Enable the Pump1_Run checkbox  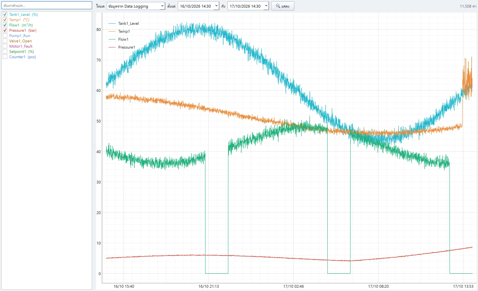5,36
